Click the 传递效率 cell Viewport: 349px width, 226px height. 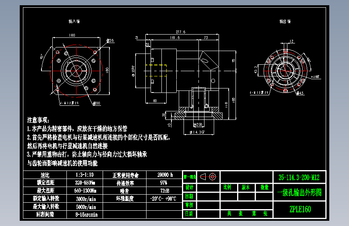pos(125,183)
